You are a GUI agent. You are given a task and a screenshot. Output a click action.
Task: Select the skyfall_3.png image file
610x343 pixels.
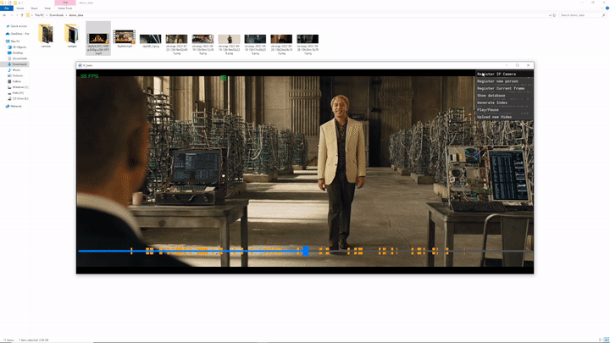[151, 40]
